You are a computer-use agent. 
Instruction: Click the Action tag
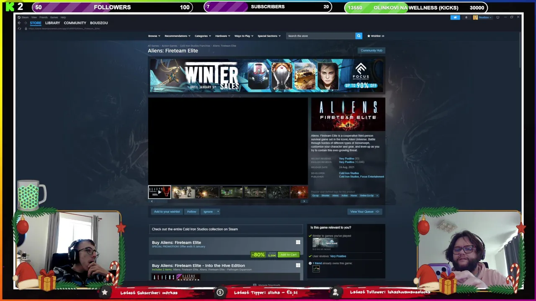[x=344, y=196]
